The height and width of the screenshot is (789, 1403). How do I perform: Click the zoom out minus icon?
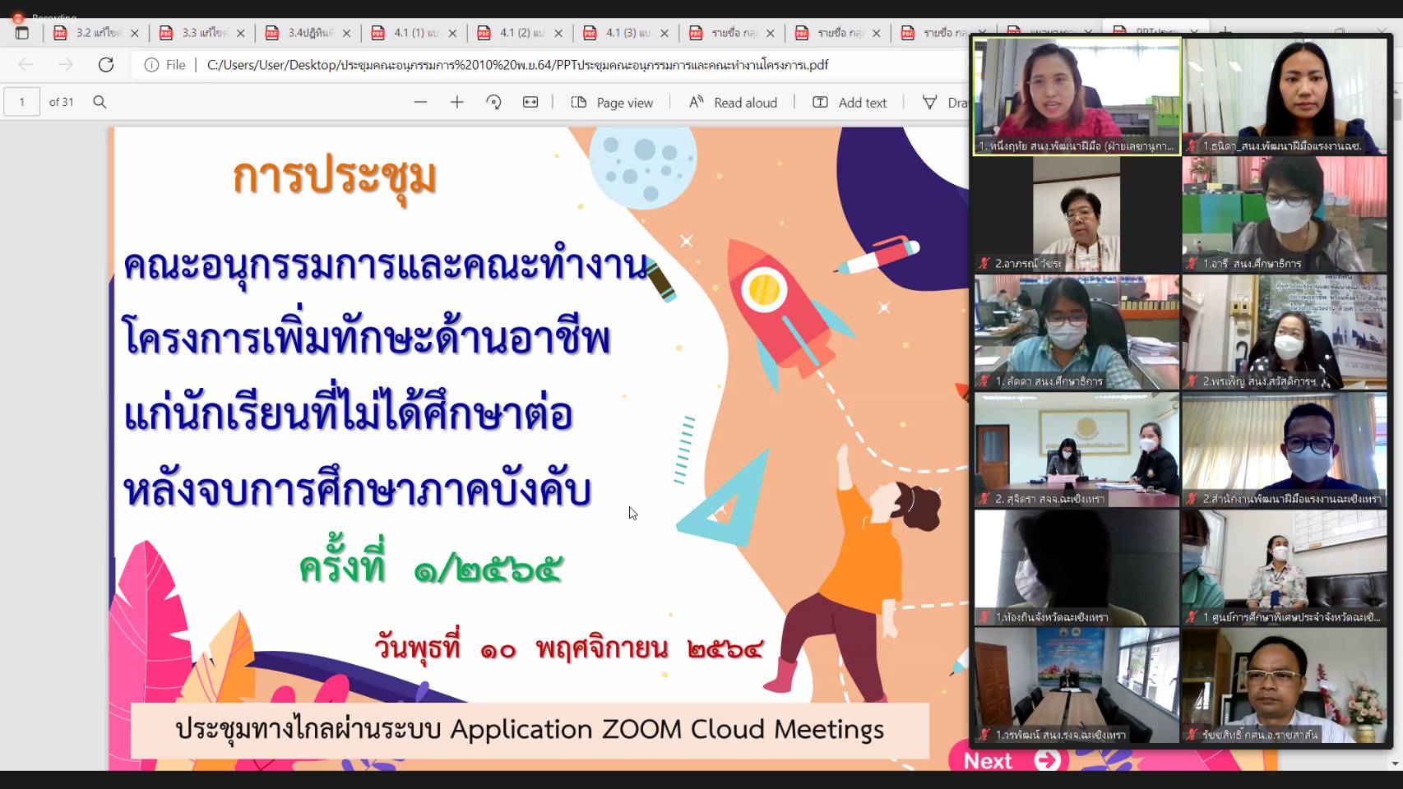click(x=420, y=102)
